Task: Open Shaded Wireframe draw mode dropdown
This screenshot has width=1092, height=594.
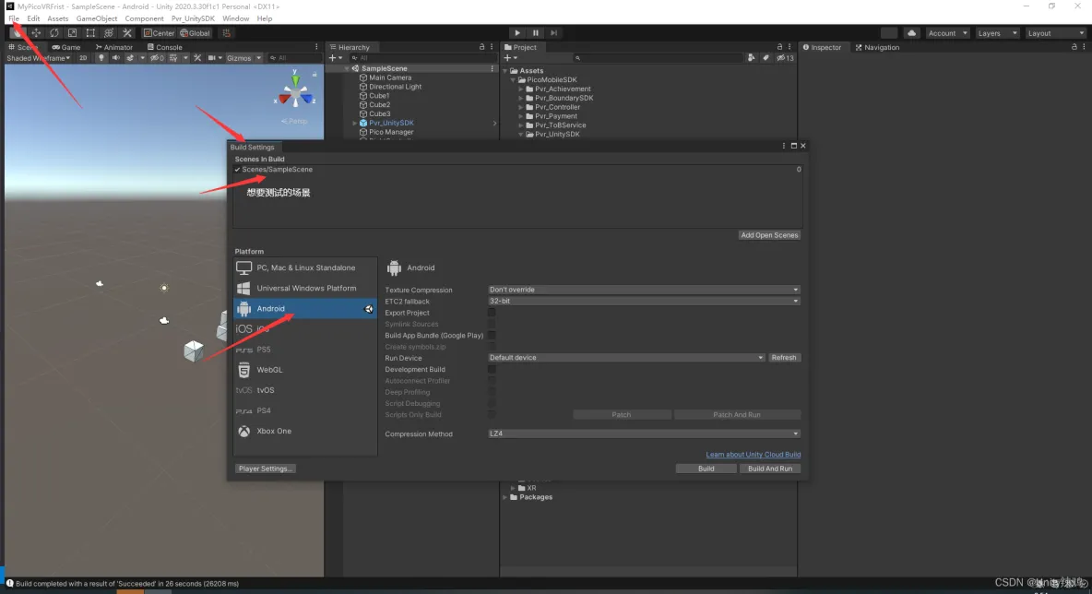Action: 38,58
